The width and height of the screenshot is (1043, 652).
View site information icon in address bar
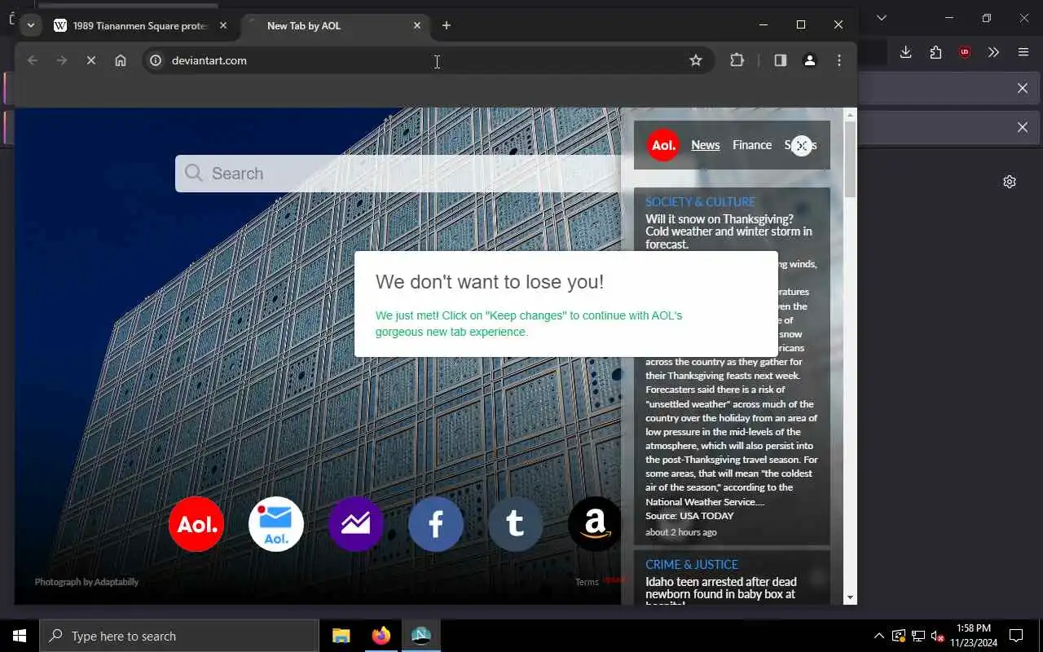pos(156,60)
